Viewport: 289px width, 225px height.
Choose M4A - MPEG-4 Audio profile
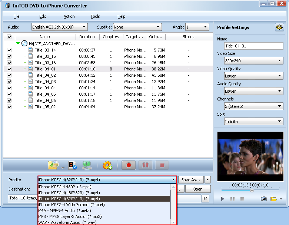click(x=104, y=211)
